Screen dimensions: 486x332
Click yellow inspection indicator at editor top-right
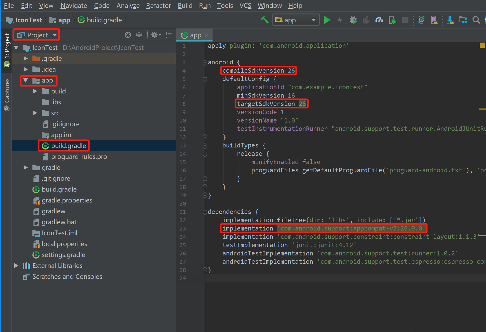482,45
